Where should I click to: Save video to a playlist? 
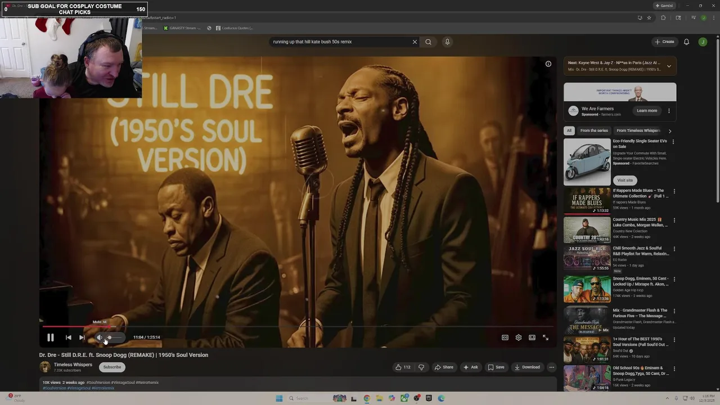(496, 367)
